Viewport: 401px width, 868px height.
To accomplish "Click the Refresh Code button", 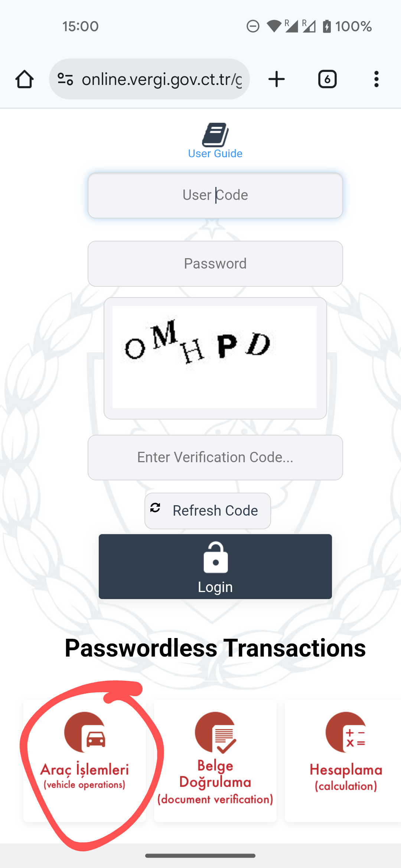I will 208,511.
